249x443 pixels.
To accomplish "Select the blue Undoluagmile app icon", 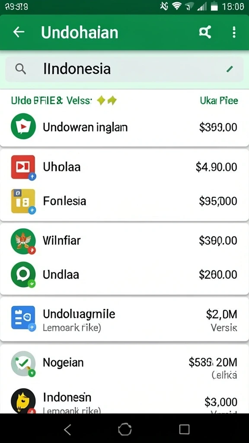I will pos(23,318).
